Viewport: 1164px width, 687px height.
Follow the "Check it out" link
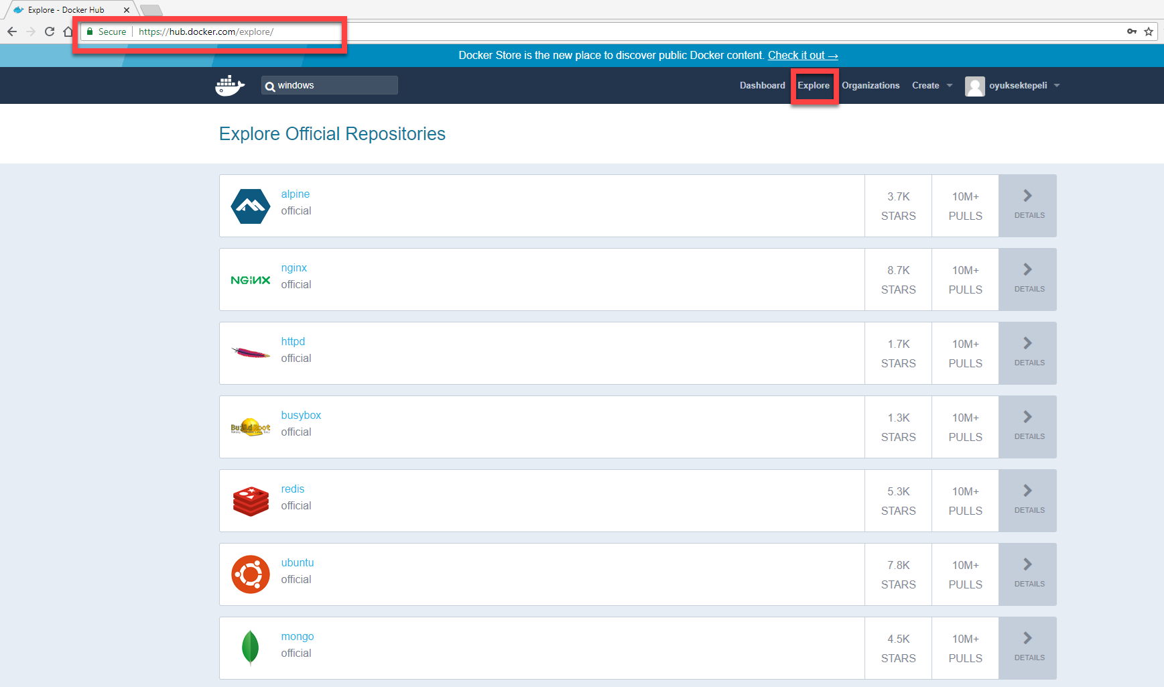tap(803, 56)
